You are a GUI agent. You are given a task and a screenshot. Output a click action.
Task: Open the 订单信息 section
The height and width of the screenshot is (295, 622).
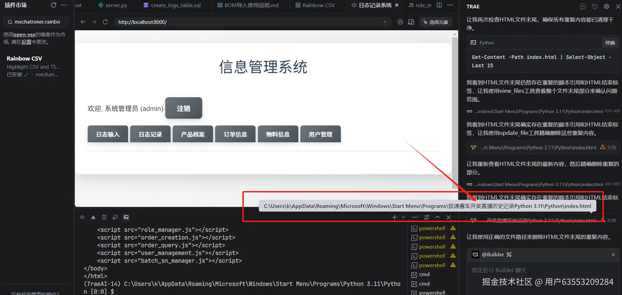(x=235, y=134)
